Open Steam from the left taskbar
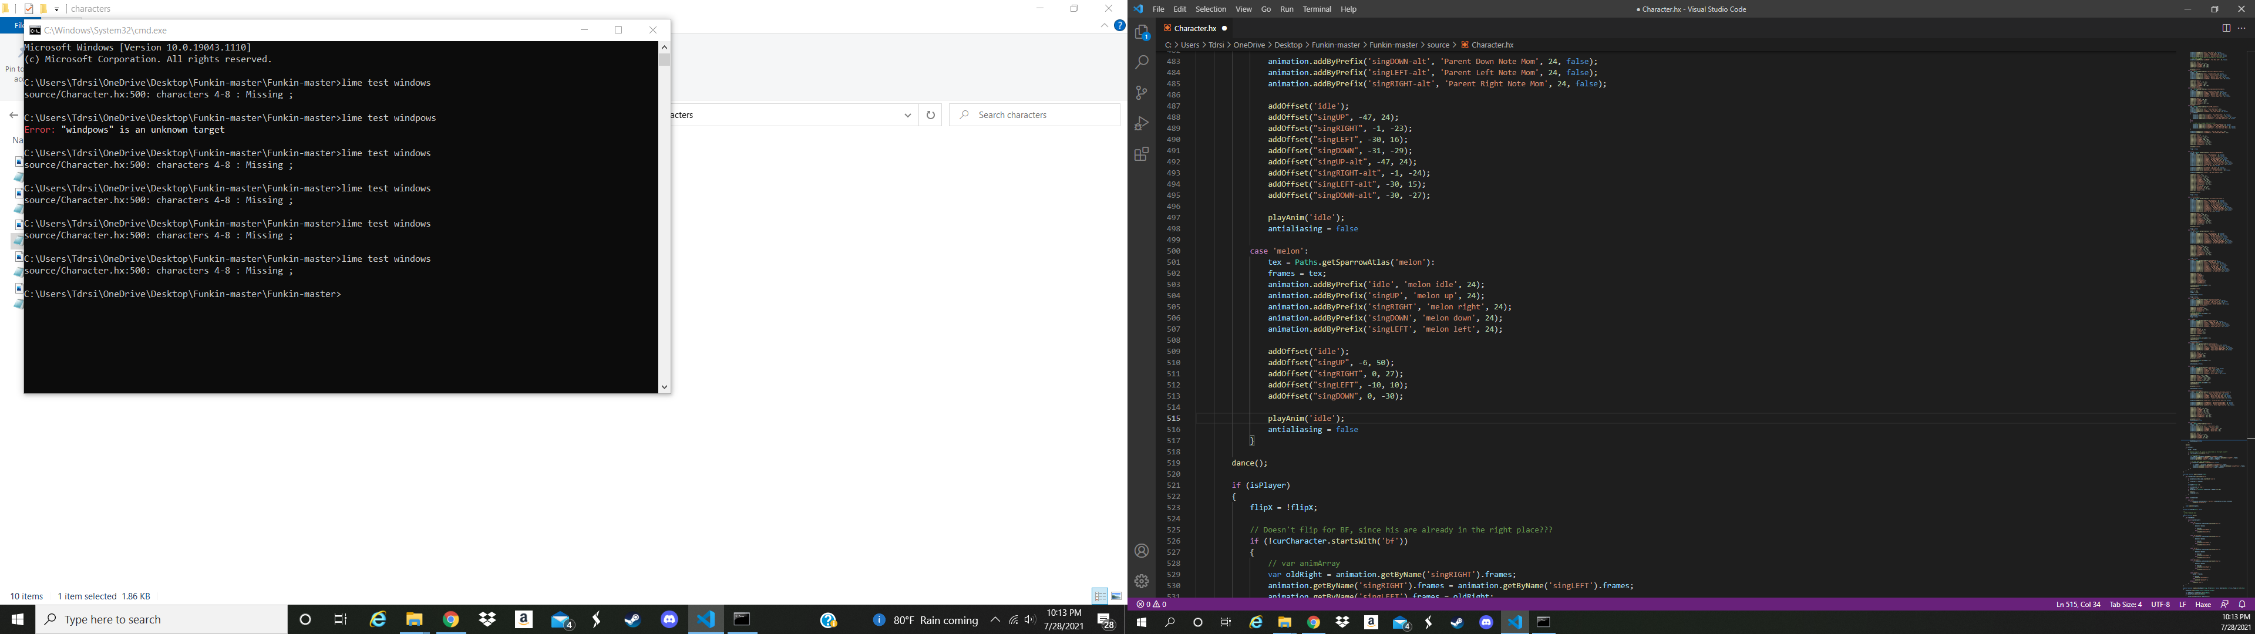This screenshot has width=2255, height=634. pos(633,620)
